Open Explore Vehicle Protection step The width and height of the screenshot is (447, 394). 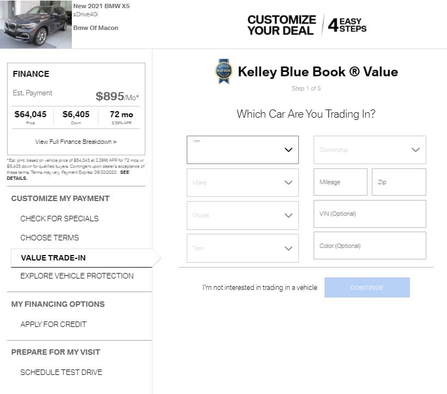coord(77,276)
